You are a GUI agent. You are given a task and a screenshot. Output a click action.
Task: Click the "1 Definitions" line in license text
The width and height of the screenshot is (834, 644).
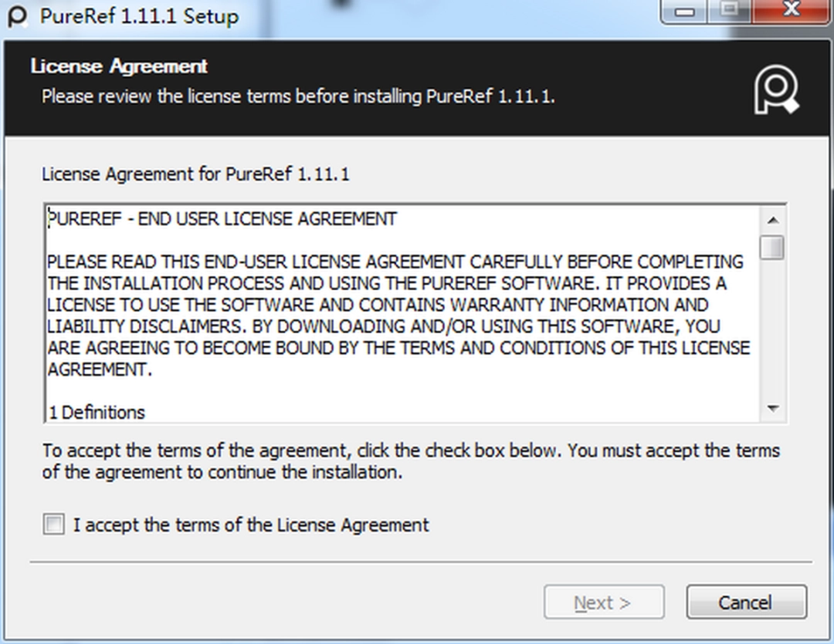pos(97,413)
